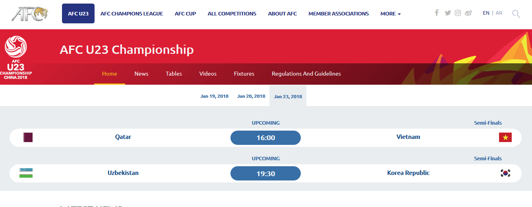
Task: Click the Vietnam flag icon
Action: pos(505,137)
